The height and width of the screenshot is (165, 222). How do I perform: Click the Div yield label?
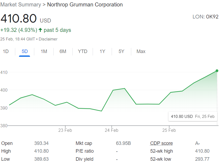pos(85,159)
